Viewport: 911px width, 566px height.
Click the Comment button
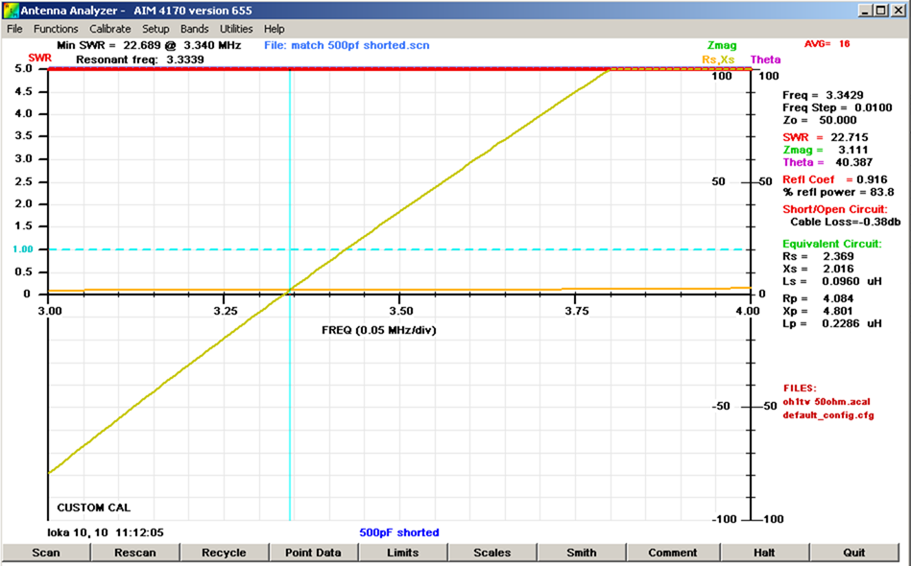coord(672,553)
